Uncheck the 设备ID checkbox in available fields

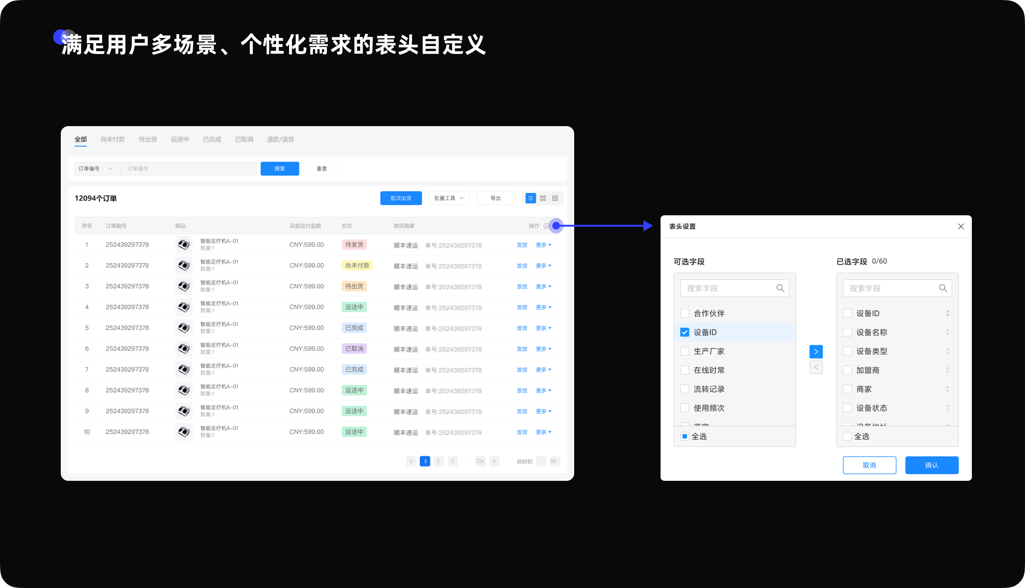pos(685,332)
